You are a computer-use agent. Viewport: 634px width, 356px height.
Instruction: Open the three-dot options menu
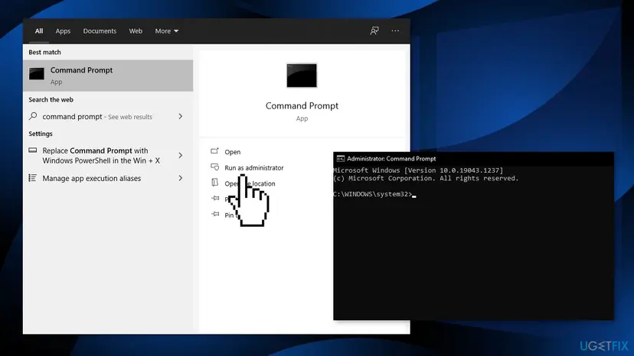[395, 31]
